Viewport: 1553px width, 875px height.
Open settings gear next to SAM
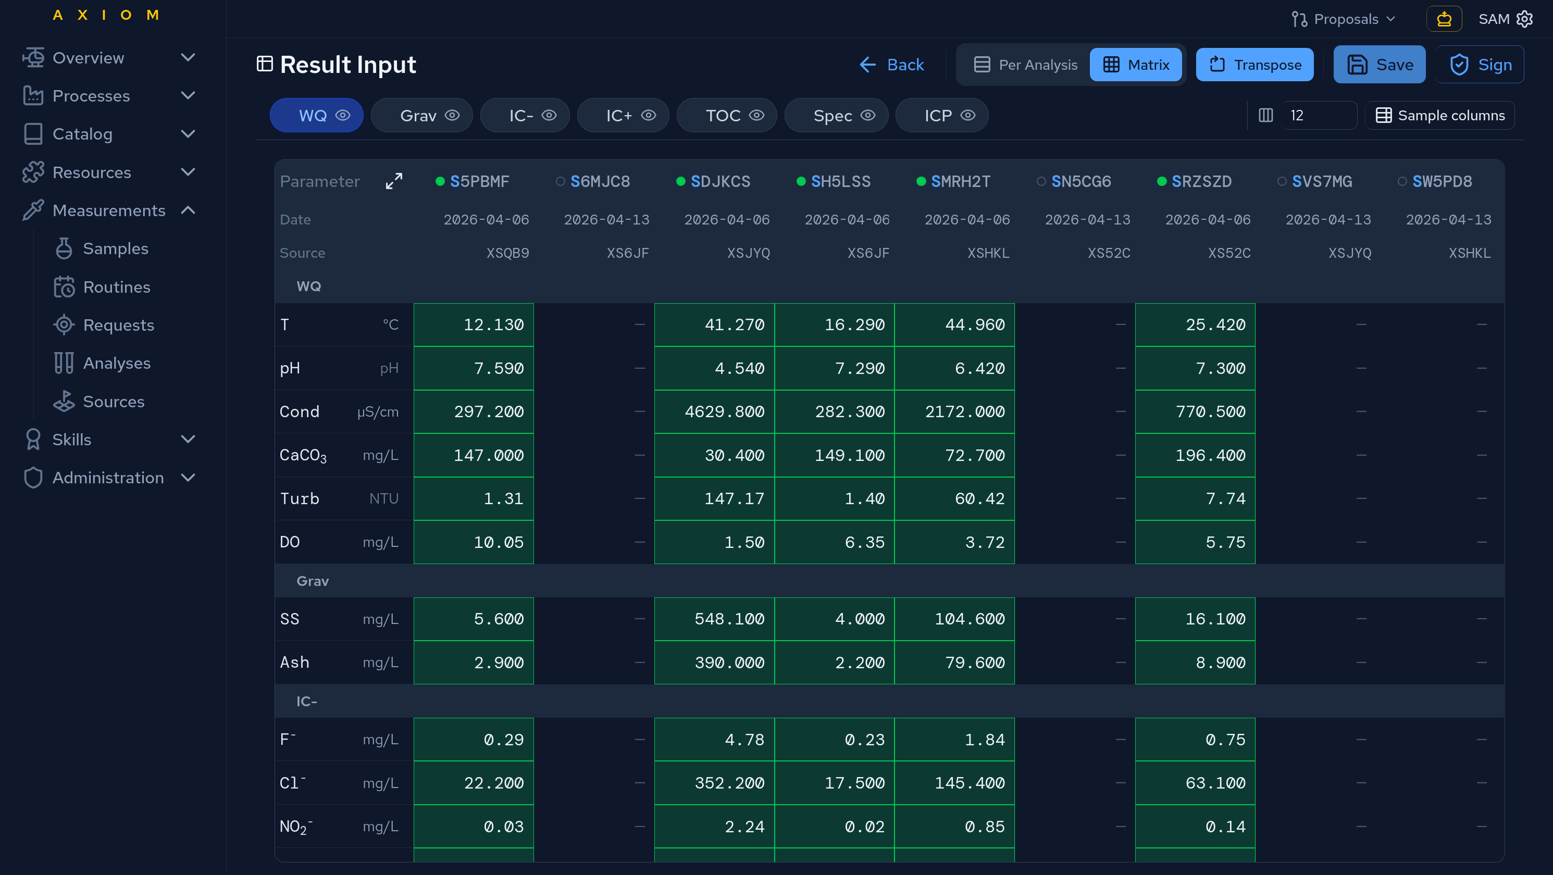pos(1525,19)
